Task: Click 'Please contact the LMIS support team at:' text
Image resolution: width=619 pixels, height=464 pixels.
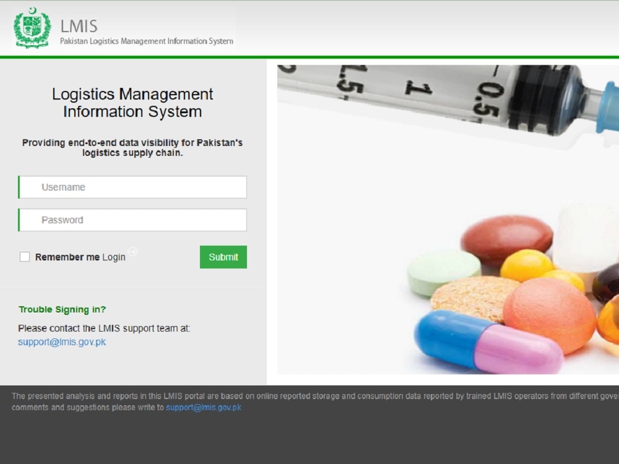Action: coord(104,329)
